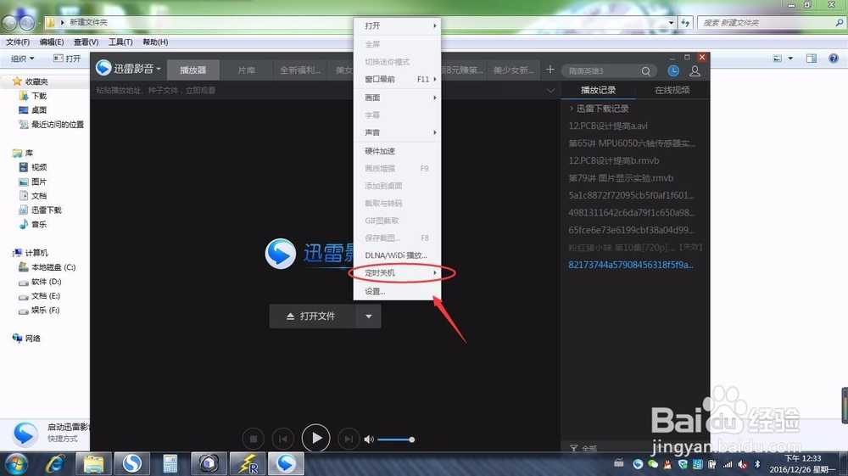Open 工具(T) menu in Explorer window
This screenshot has height=476, width=848.
120,42
